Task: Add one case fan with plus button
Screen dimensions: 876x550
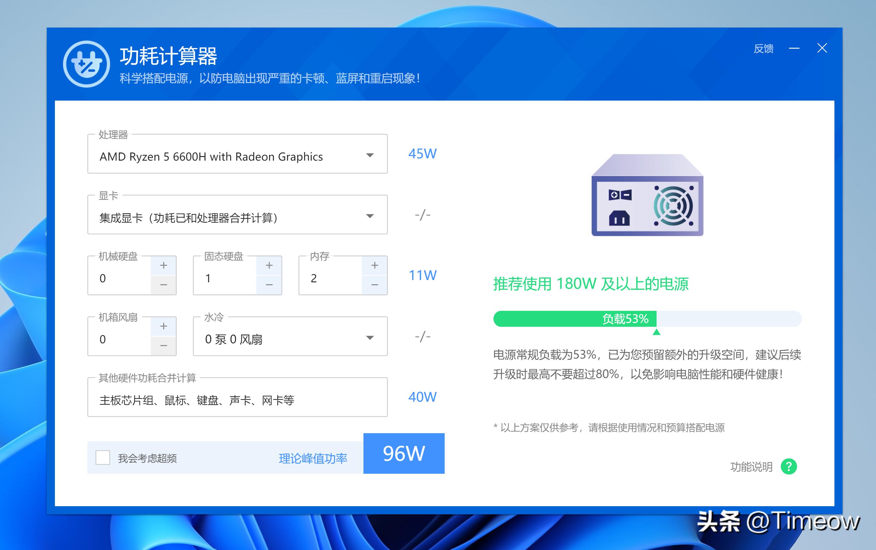Action: point(163,326)
